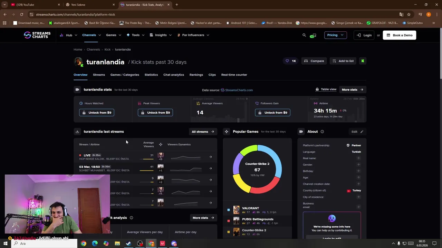Click the Book a Demo button
Screen dimensions: 442x248
400,35
